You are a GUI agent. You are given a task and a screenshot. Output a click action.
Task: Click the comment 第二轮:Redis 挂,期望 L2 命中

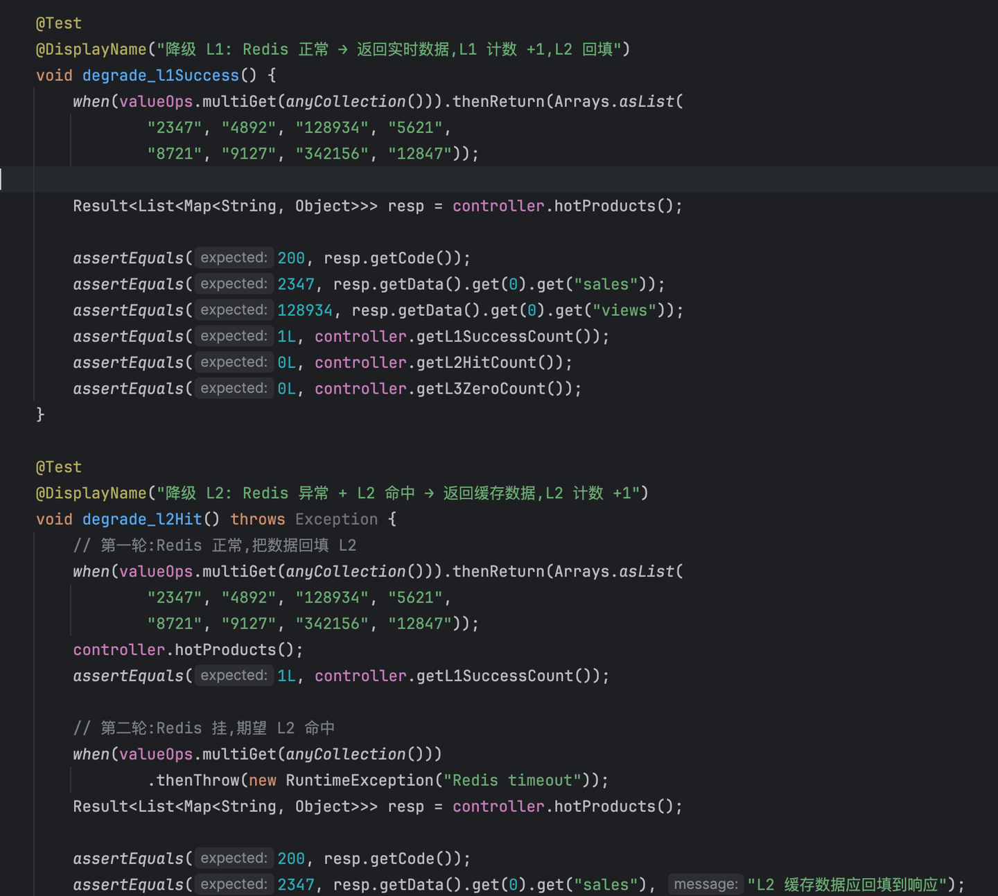(204, 728)
